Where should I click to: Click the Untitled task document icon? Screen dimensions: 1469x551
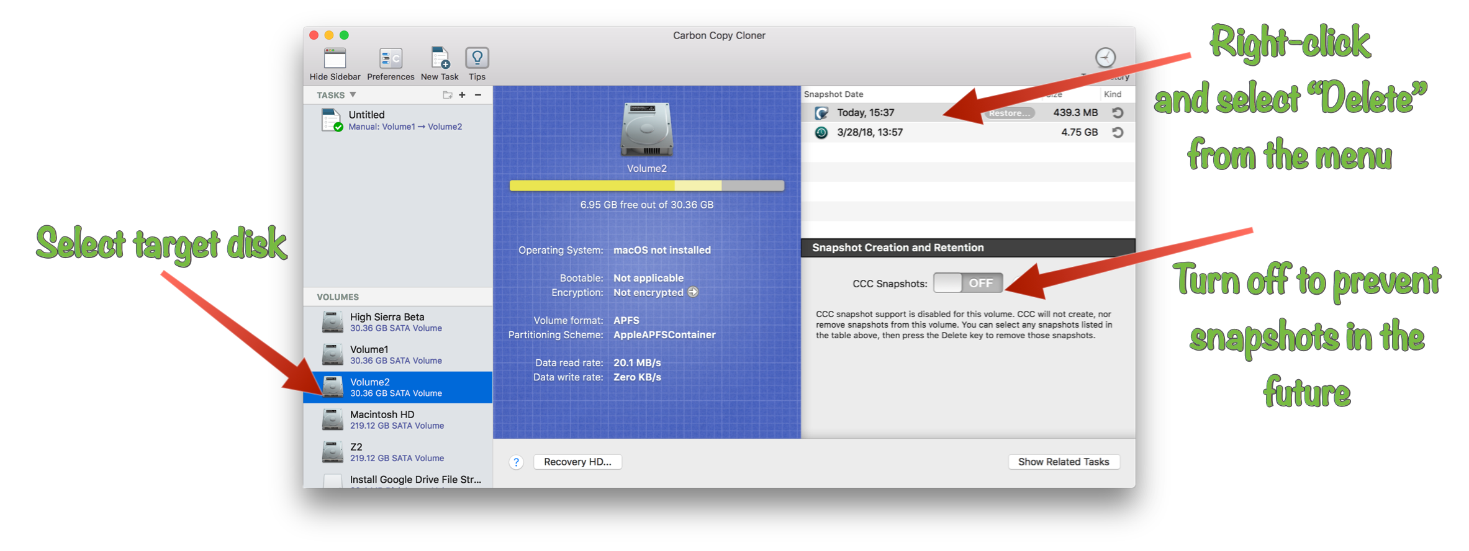click(x=332, y=120)
